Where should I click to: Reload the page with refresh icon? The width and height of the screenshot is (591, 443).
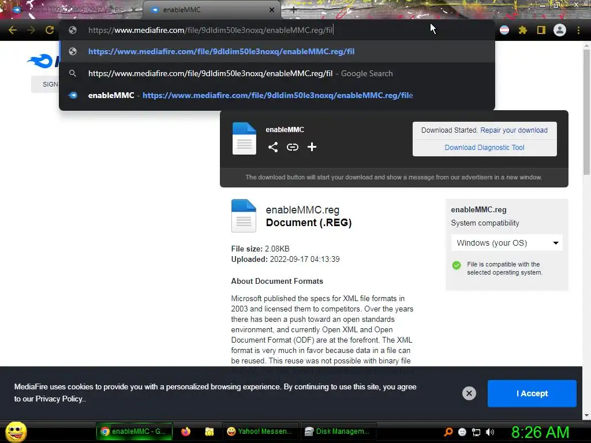(x=50, y=30)
